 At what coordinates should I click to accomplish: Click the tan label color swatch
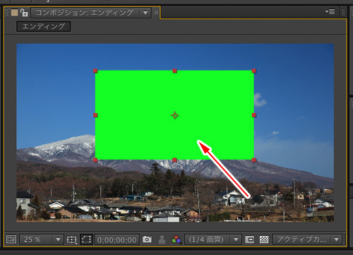click(15, 13)
